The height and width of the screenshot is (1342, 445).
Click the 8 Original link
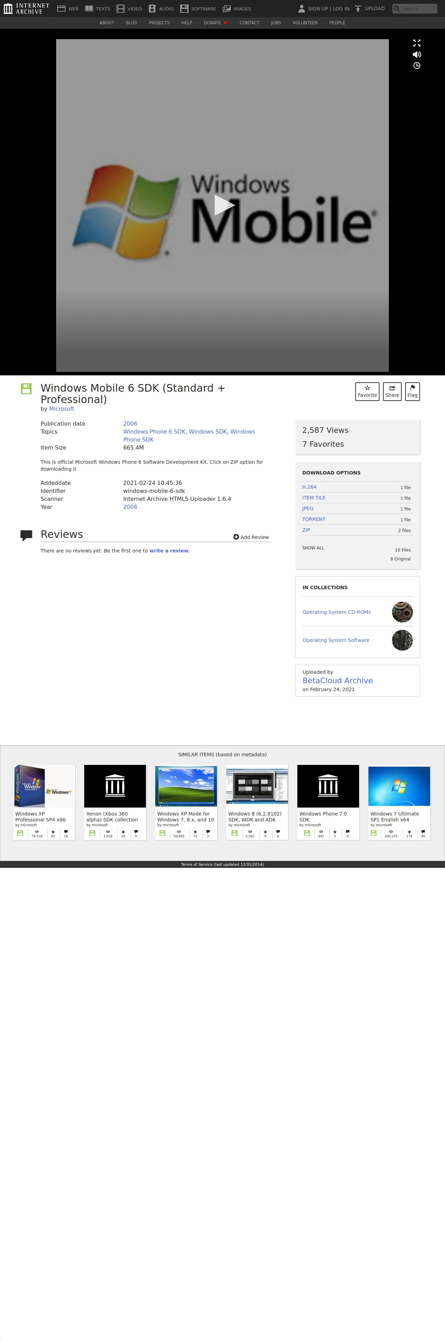coord(401,559)
